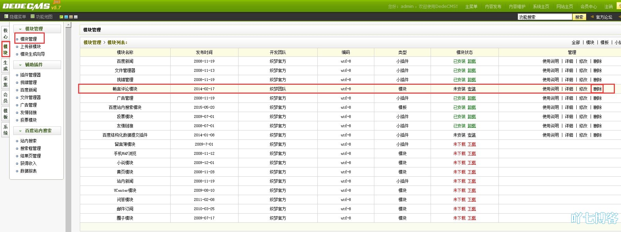
Task: Click bullet icon beside 站内搜索
Action: pos(17,141)
